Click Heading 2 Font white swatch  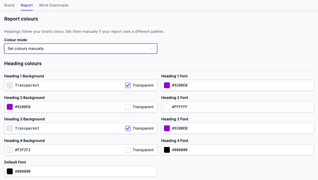coord(167,107)
